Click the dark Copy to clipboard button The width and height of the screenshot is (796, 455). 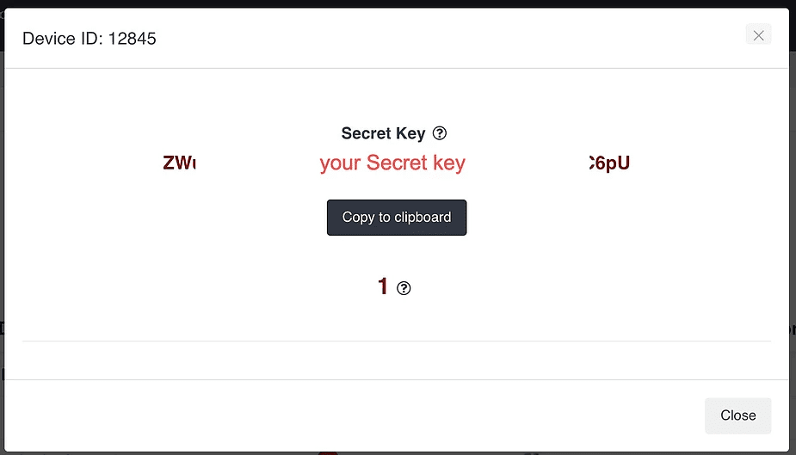point(397,218)
